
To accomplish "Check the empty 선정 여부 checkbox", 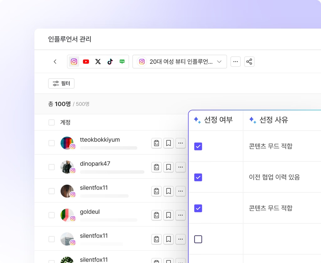I will (198, 239).
